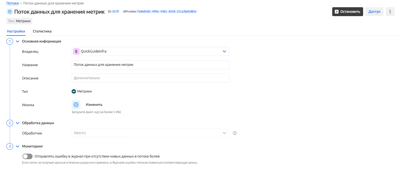
Task: Click step number 3 circle
Action: tap(10, 146)
